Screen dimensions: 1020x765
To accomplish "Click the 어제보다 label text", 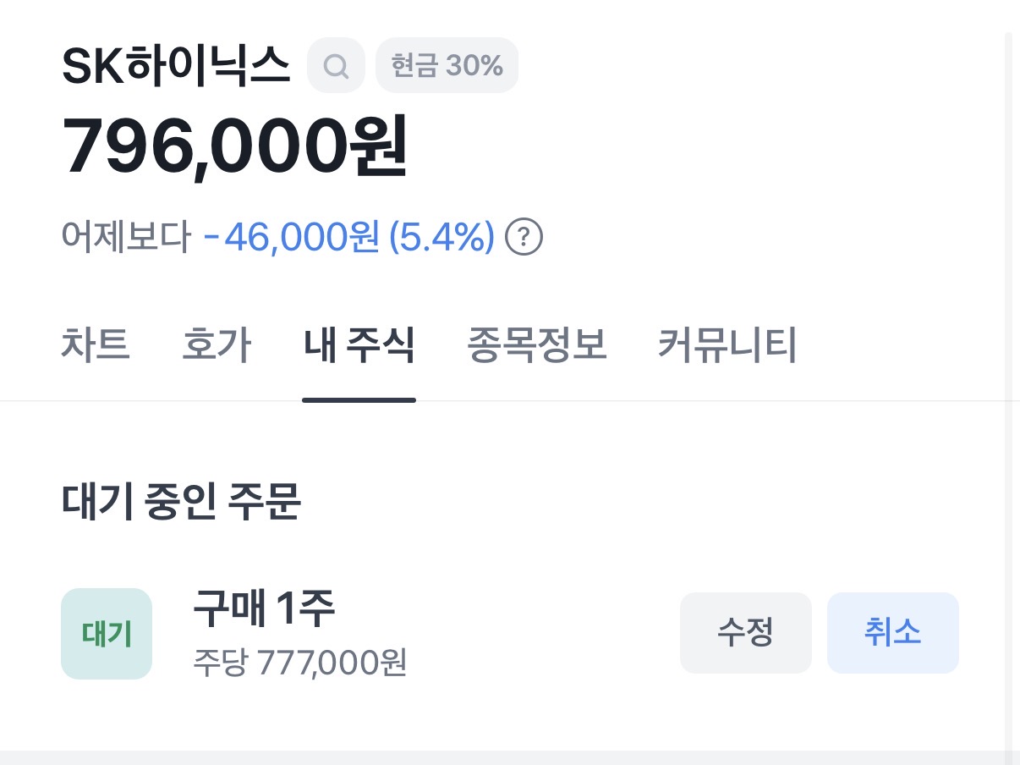I will click(127, 238).
